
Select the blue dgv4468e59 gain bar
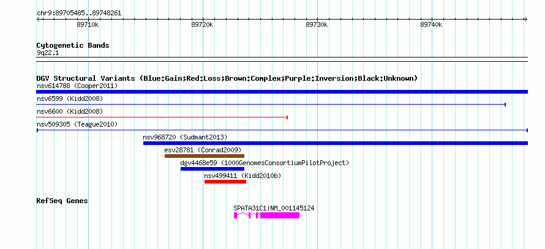click(x=212, y=169)
